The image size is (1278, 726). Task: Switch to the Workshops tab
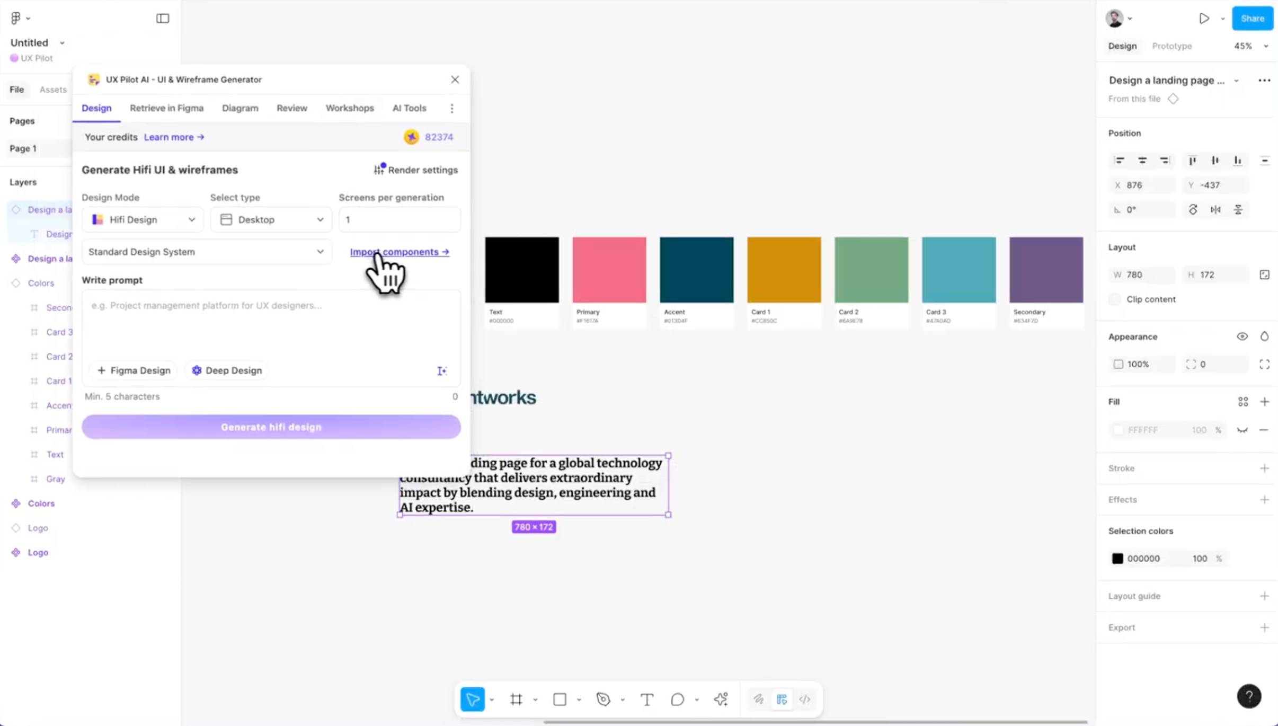click(x=350, y=108)
